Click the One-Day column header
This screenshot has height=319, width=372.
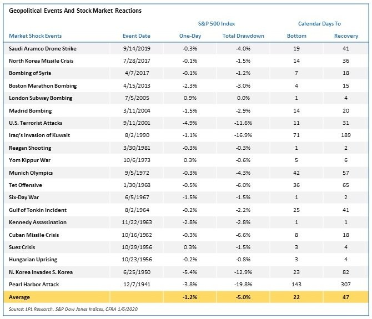[190, 36]
